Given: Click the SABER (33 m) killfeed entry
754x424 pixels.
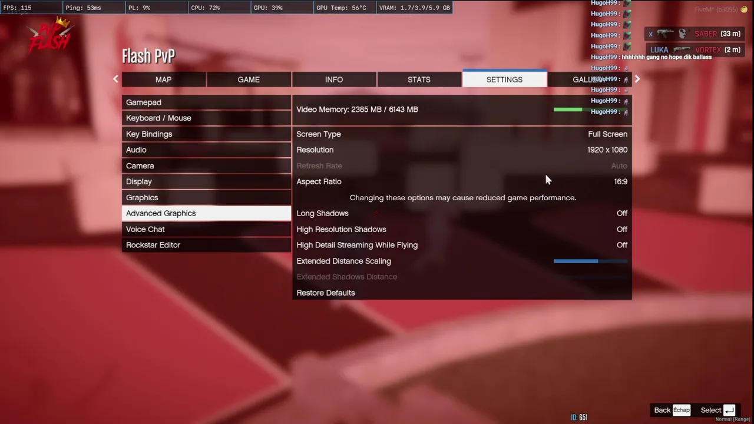Looking at the screenshot, I should pos(694,34).
